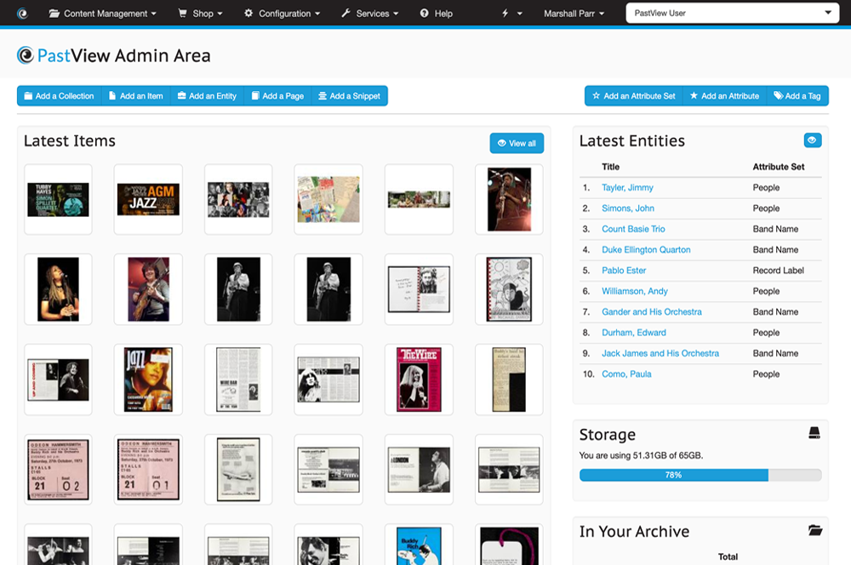Viewport: 851px width, 565px height.
Task: Open Gander and His Orchestra link
Action: coord(651,311)
